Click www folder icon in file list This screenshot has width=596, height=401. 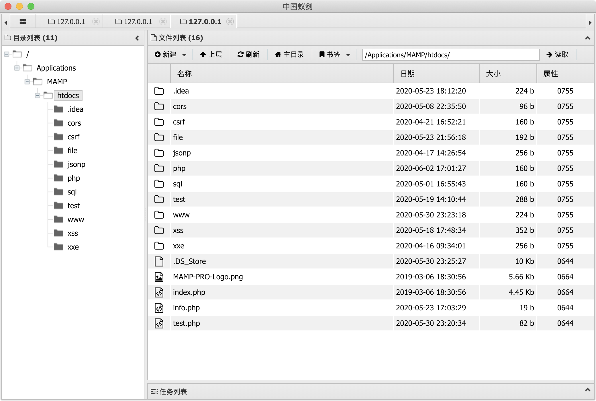pyautogui.click(x=159, y=215)
